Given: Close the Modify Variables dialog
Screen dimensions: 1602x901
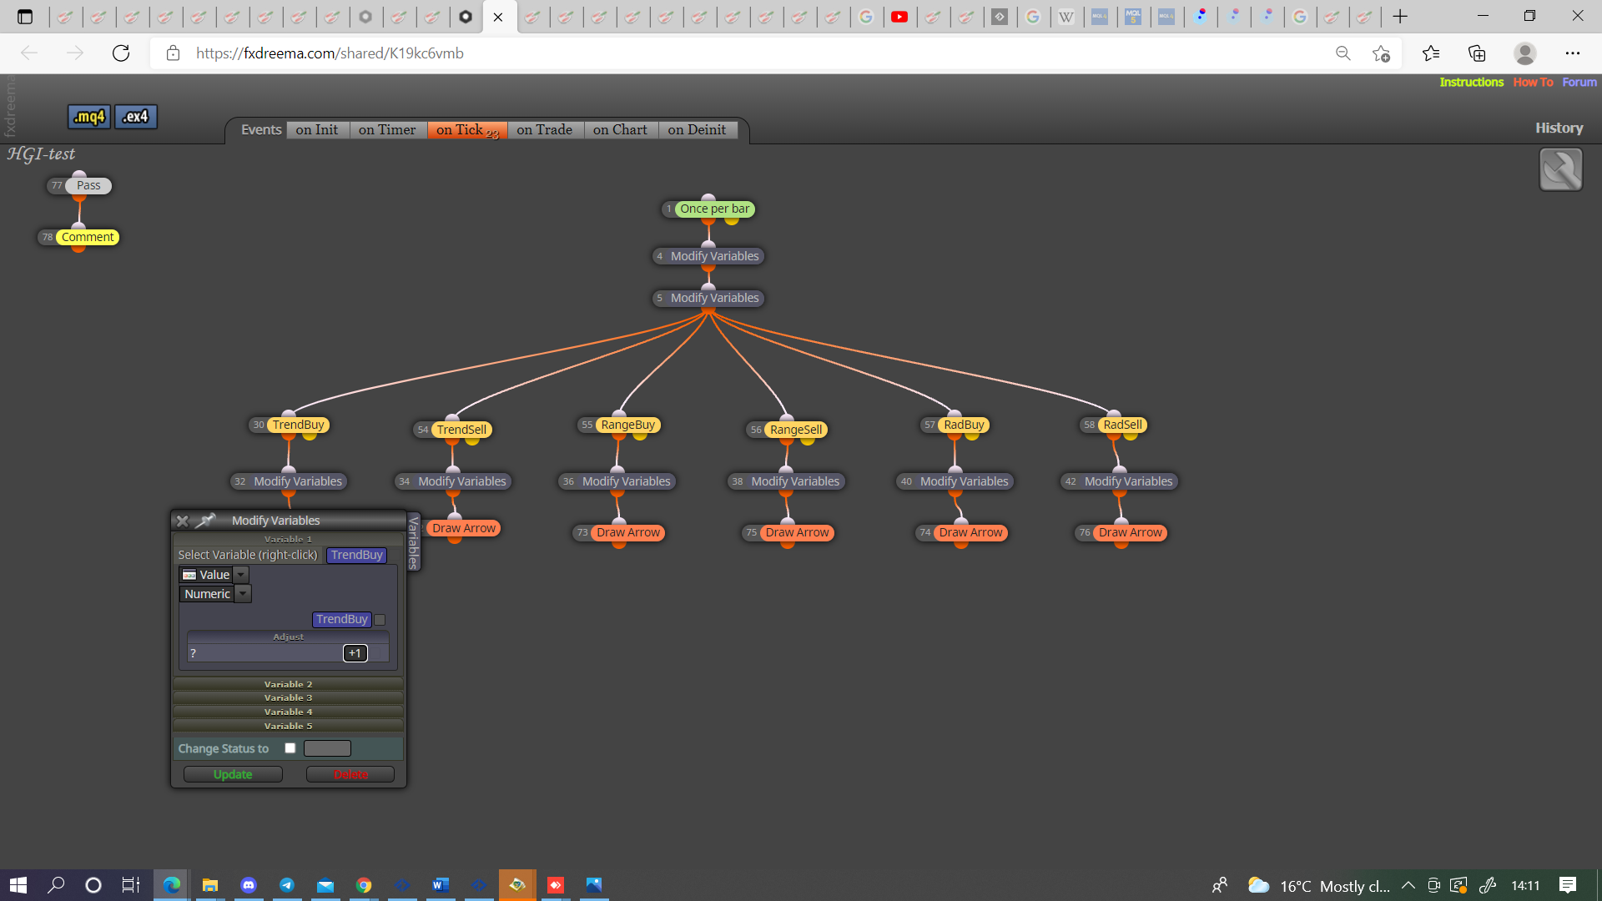Looking at the screenshot, I should 182,521.
